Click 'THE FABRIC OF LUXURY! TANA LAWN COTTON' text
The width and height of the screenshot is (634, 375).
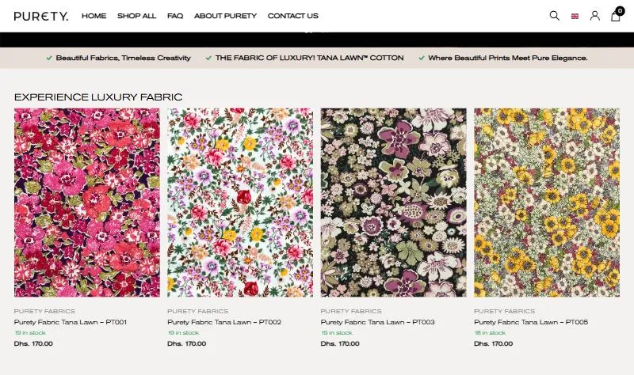point(309,58)
